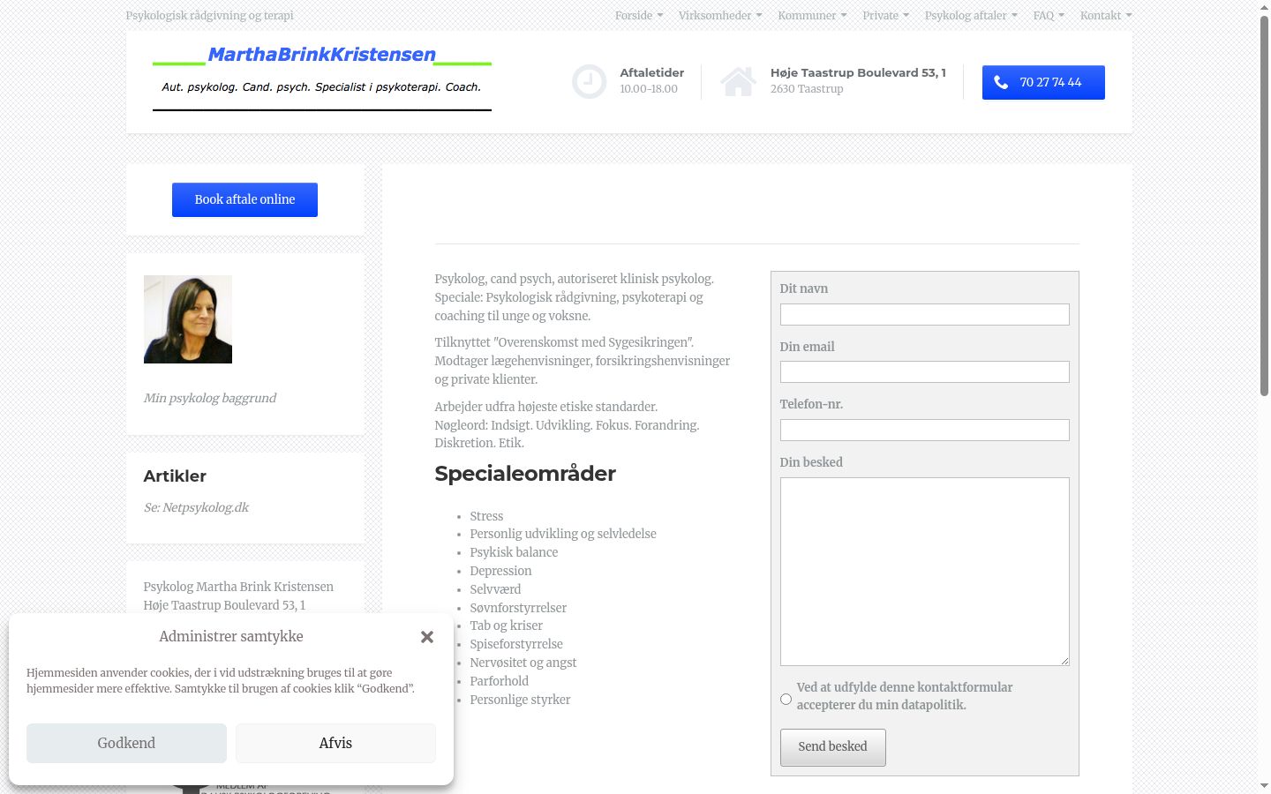Click the Depression list item
The height and width of the screenshot is (794, 1271).
pos(500,571)
